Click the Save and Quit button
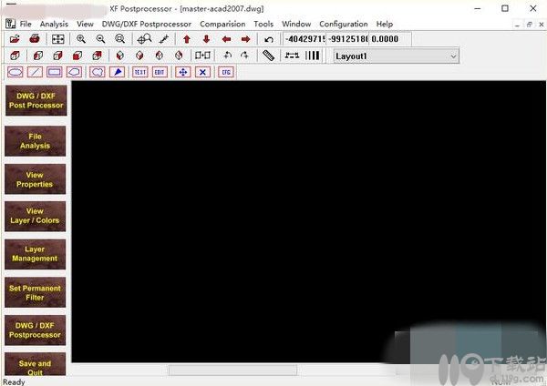Viewport: 547px width, 386px height. [36, 364]
